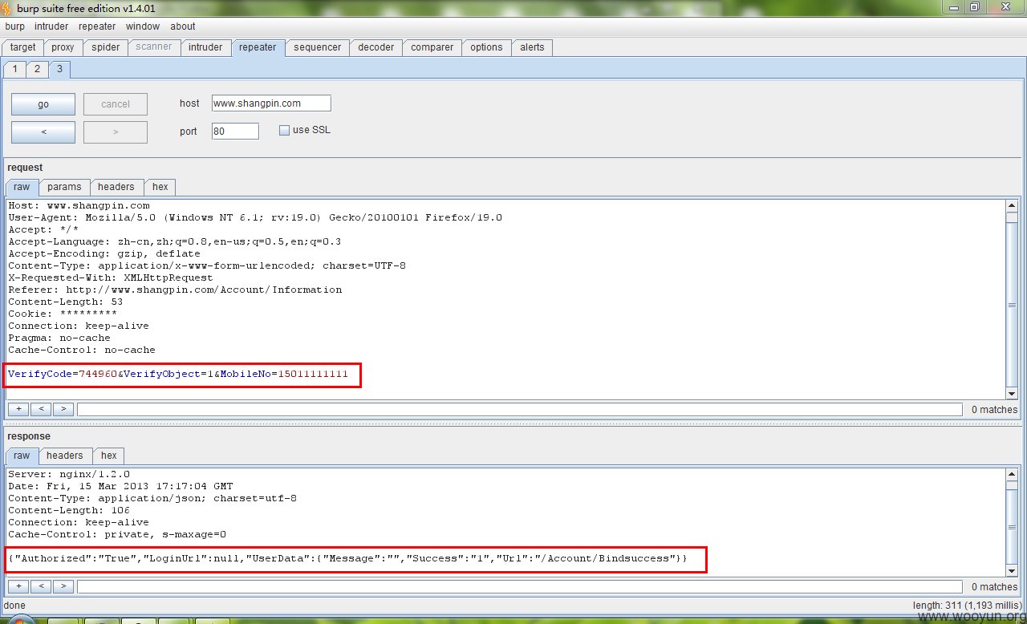Screen dimensions: 1027x624
Task: Switch to the decoder tab
Action: (375, 47)
